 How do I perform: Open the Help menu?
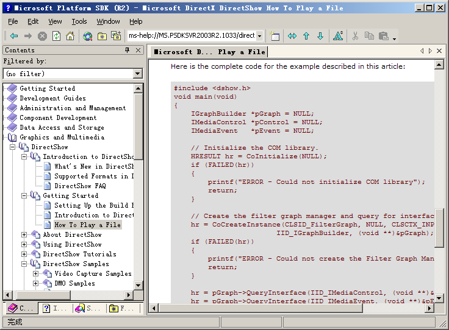click(135, 22)
